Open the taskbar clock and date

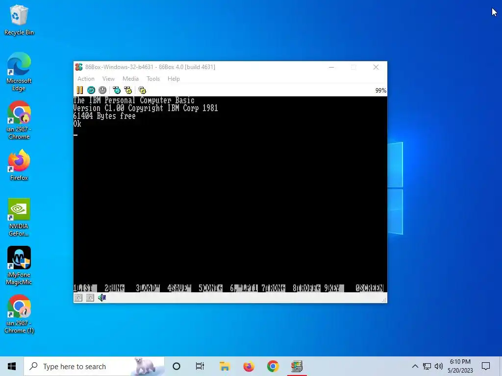pos(460,366)
